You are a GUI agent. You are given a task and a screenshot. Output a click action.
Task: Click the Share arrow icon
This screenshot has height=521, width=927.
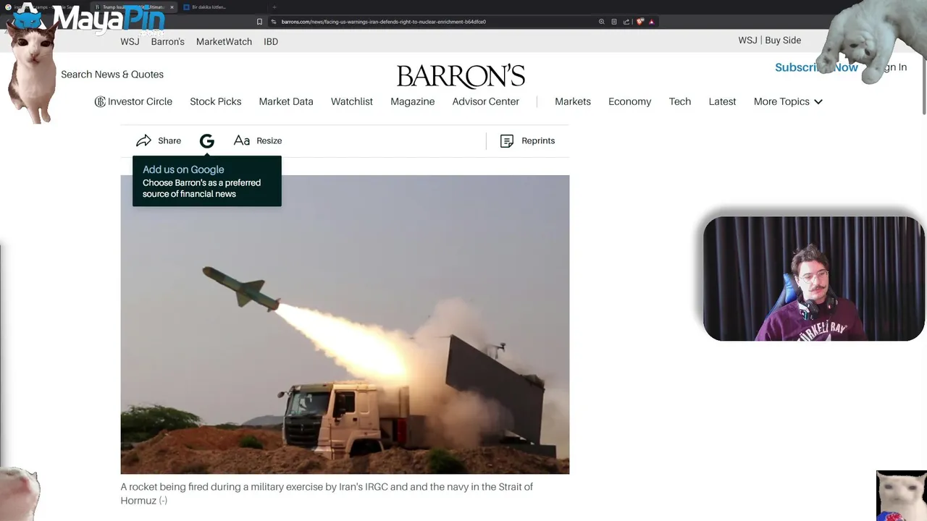[143, 140]
